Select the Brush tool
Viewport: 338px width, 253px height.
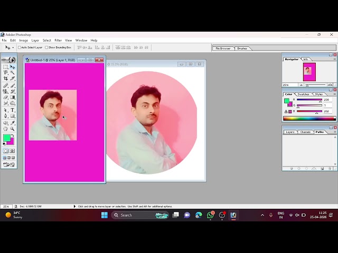(13, 85)
